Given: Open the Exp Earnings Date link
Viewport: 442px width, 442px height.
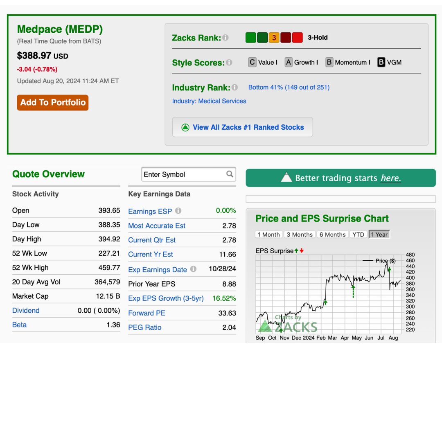Looking at the screenshot, I should pyautogui.click(x=158, y=270).
